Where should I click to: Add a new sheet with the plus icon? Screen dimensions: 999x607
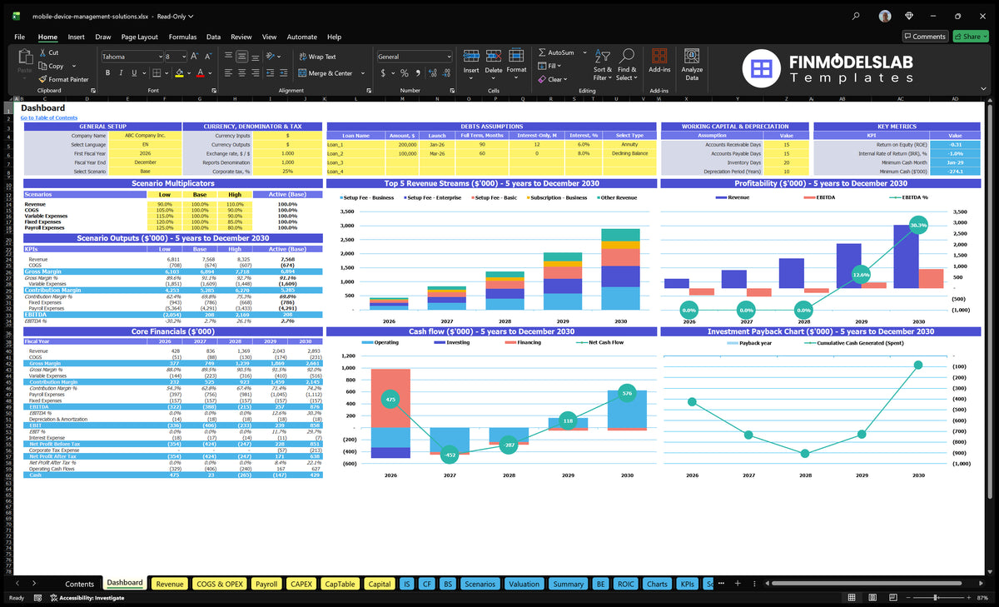pos(738,584)
